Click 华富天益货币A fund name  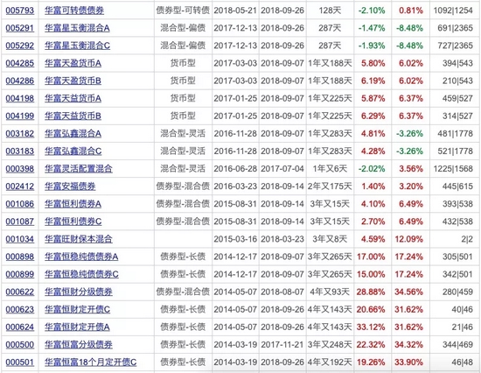tap(73, 98)
